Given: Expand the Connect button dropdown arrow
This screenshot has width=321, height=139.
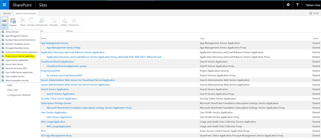Looking at the screenshot, I should tap(13, 27).
